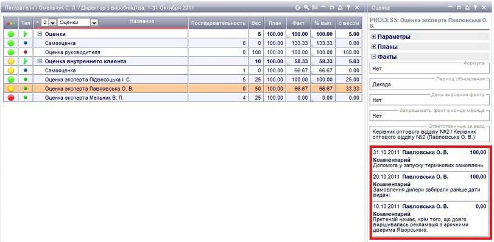Screen dimensions: 494x242
Task: Expand the Планы section
Action: pyautogui.click(x=374, y=47)
